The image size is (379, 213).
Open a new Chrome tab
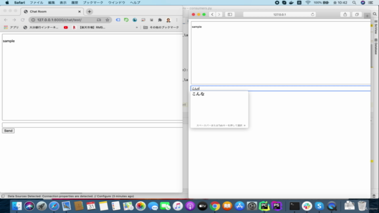pyautogui.click(x=89, y=11)
